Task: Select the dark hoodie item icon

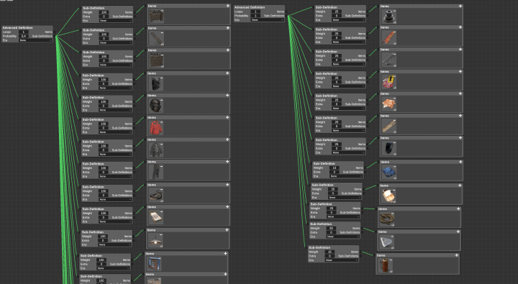Action: 156,150
